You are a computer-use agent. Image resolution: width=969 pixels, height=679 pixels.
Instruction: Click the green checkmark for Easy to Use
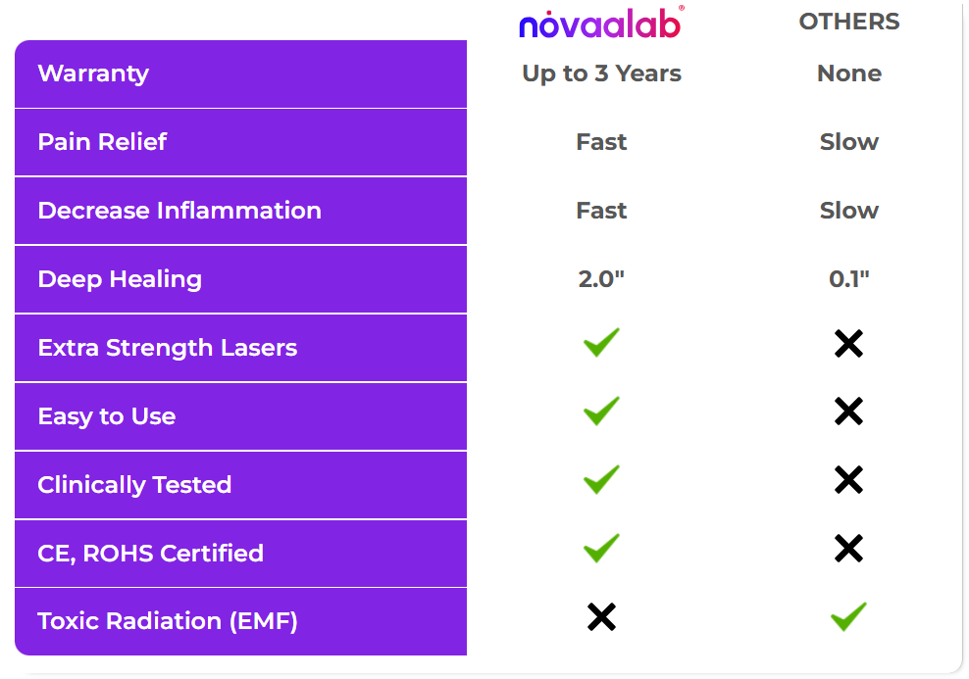tap(601, 411)
